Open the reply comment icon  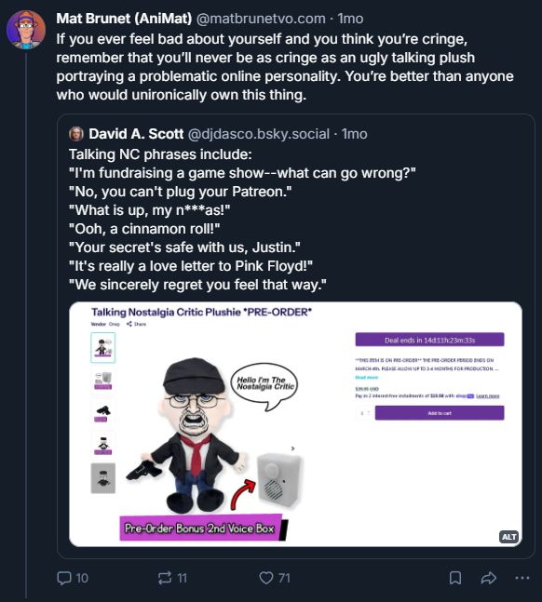coord(64,578)
